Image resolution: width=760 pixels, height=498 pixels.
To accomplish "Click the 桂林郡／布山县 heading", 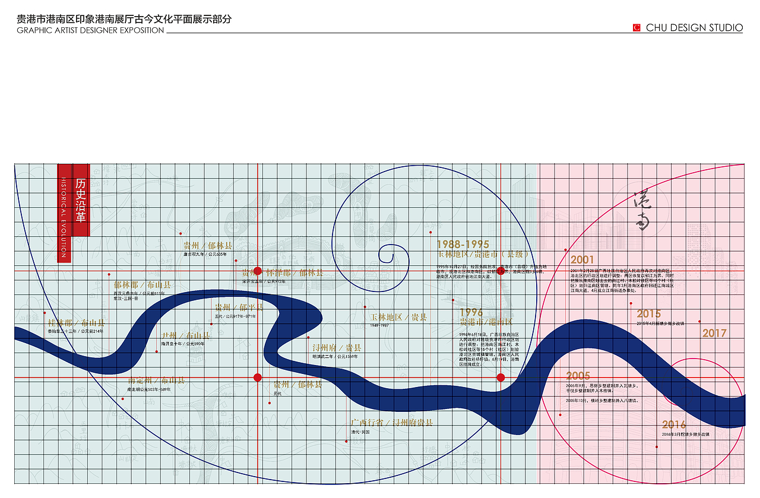I will (x=76, y=323).
